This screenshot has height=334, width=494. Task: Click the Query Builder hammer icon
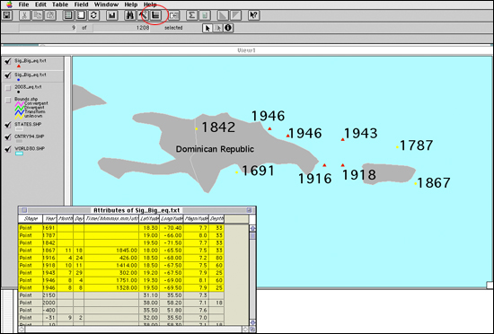pos(143,15)
